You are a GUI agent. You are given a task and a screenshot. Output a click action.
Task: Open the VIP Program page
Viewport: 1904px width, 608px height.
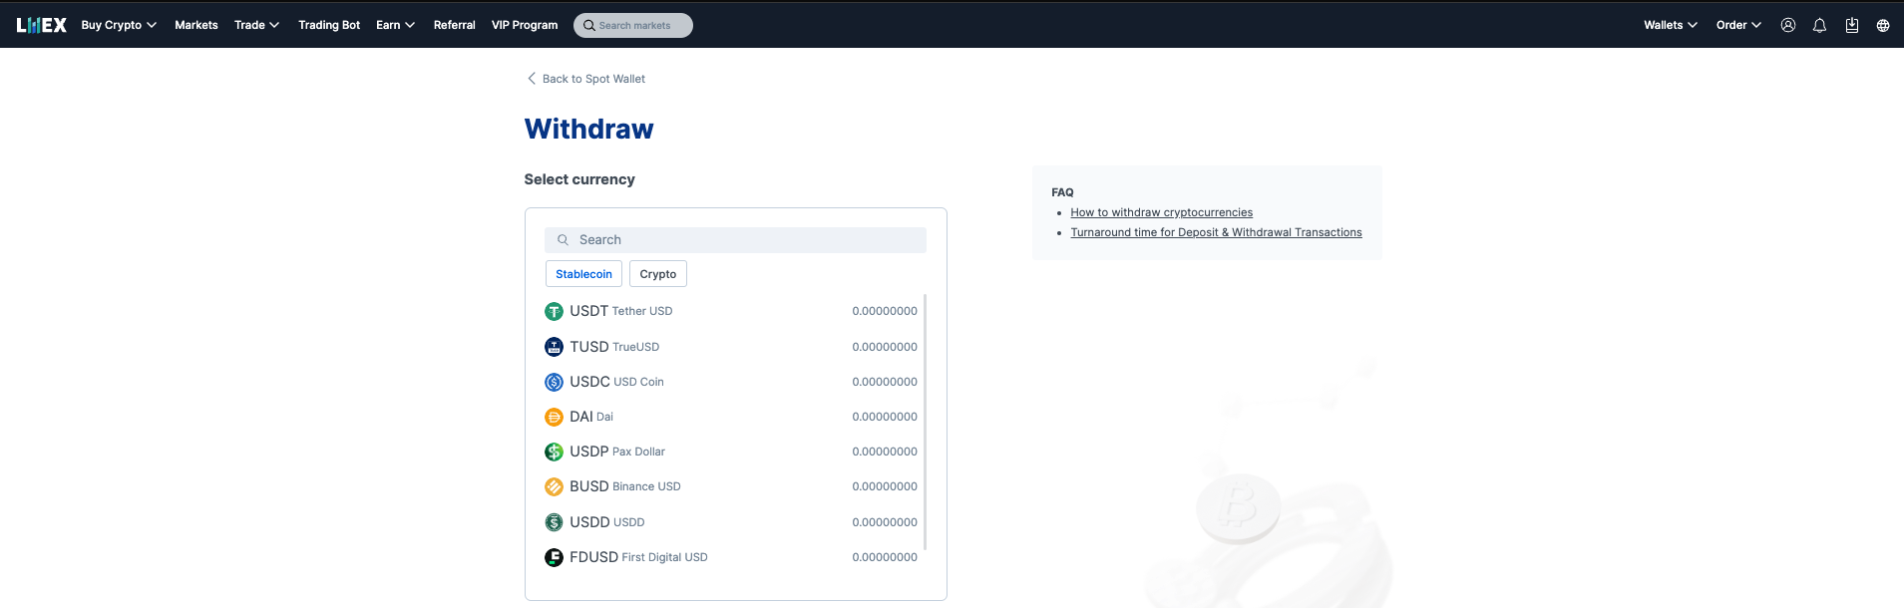tap(525, 25)
